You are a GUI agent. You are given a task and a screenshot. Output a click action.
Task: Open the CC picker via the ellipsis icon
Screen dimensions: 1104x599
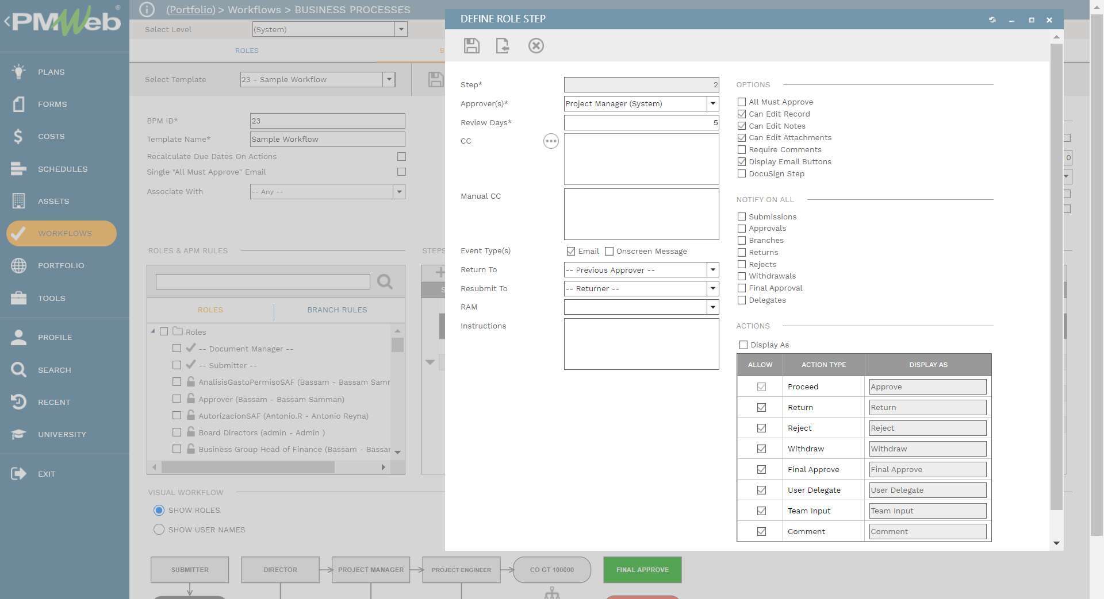click(x=550, y=141)
